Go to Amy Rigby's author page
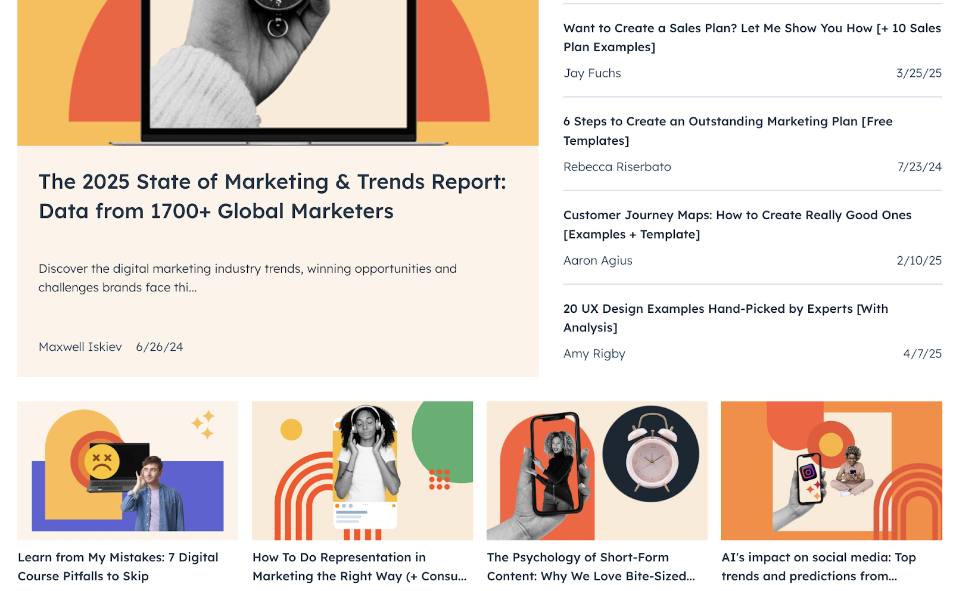This screenshot has height=591, width=953. (x=594, y=354)
